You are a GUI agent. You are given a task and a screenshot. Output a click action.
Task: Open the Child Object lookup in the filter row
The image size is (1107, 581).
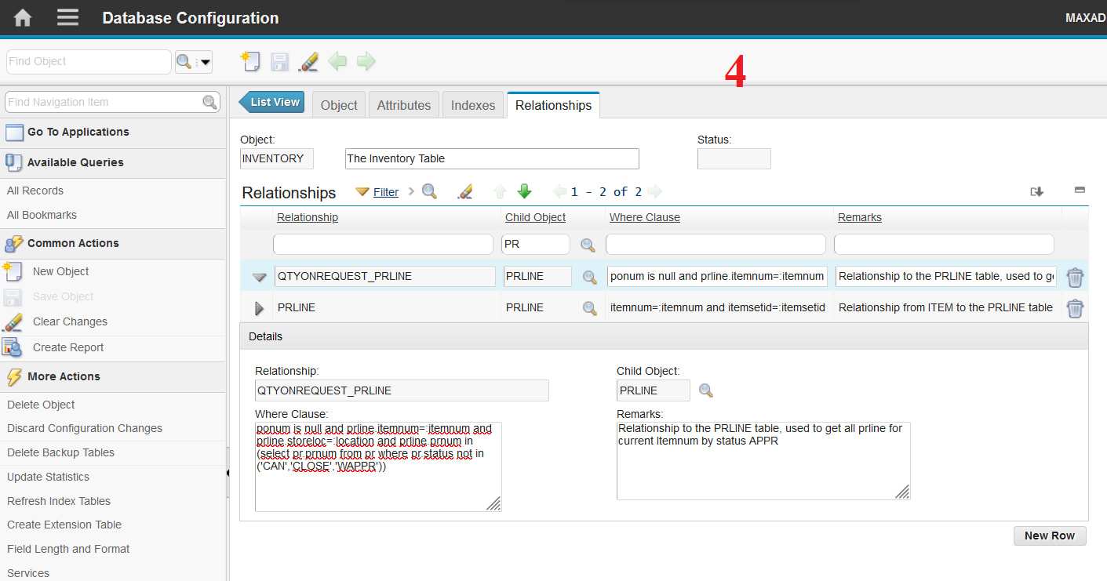coord(588,245)
